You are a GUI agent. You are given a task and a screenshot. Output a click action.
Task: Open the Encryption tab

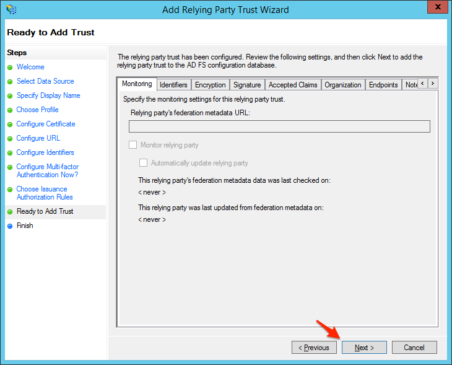pos(210,85)
